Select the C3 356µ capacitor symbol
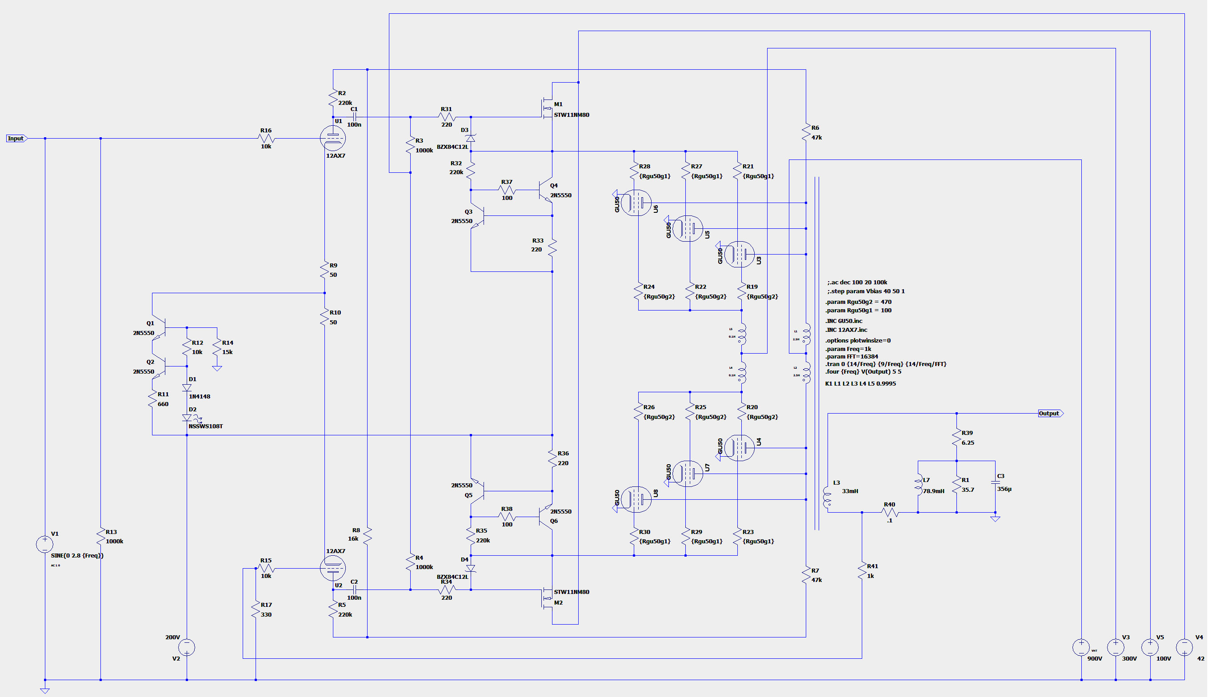This screenshot has height=697, width=1208. click(995, 482)
